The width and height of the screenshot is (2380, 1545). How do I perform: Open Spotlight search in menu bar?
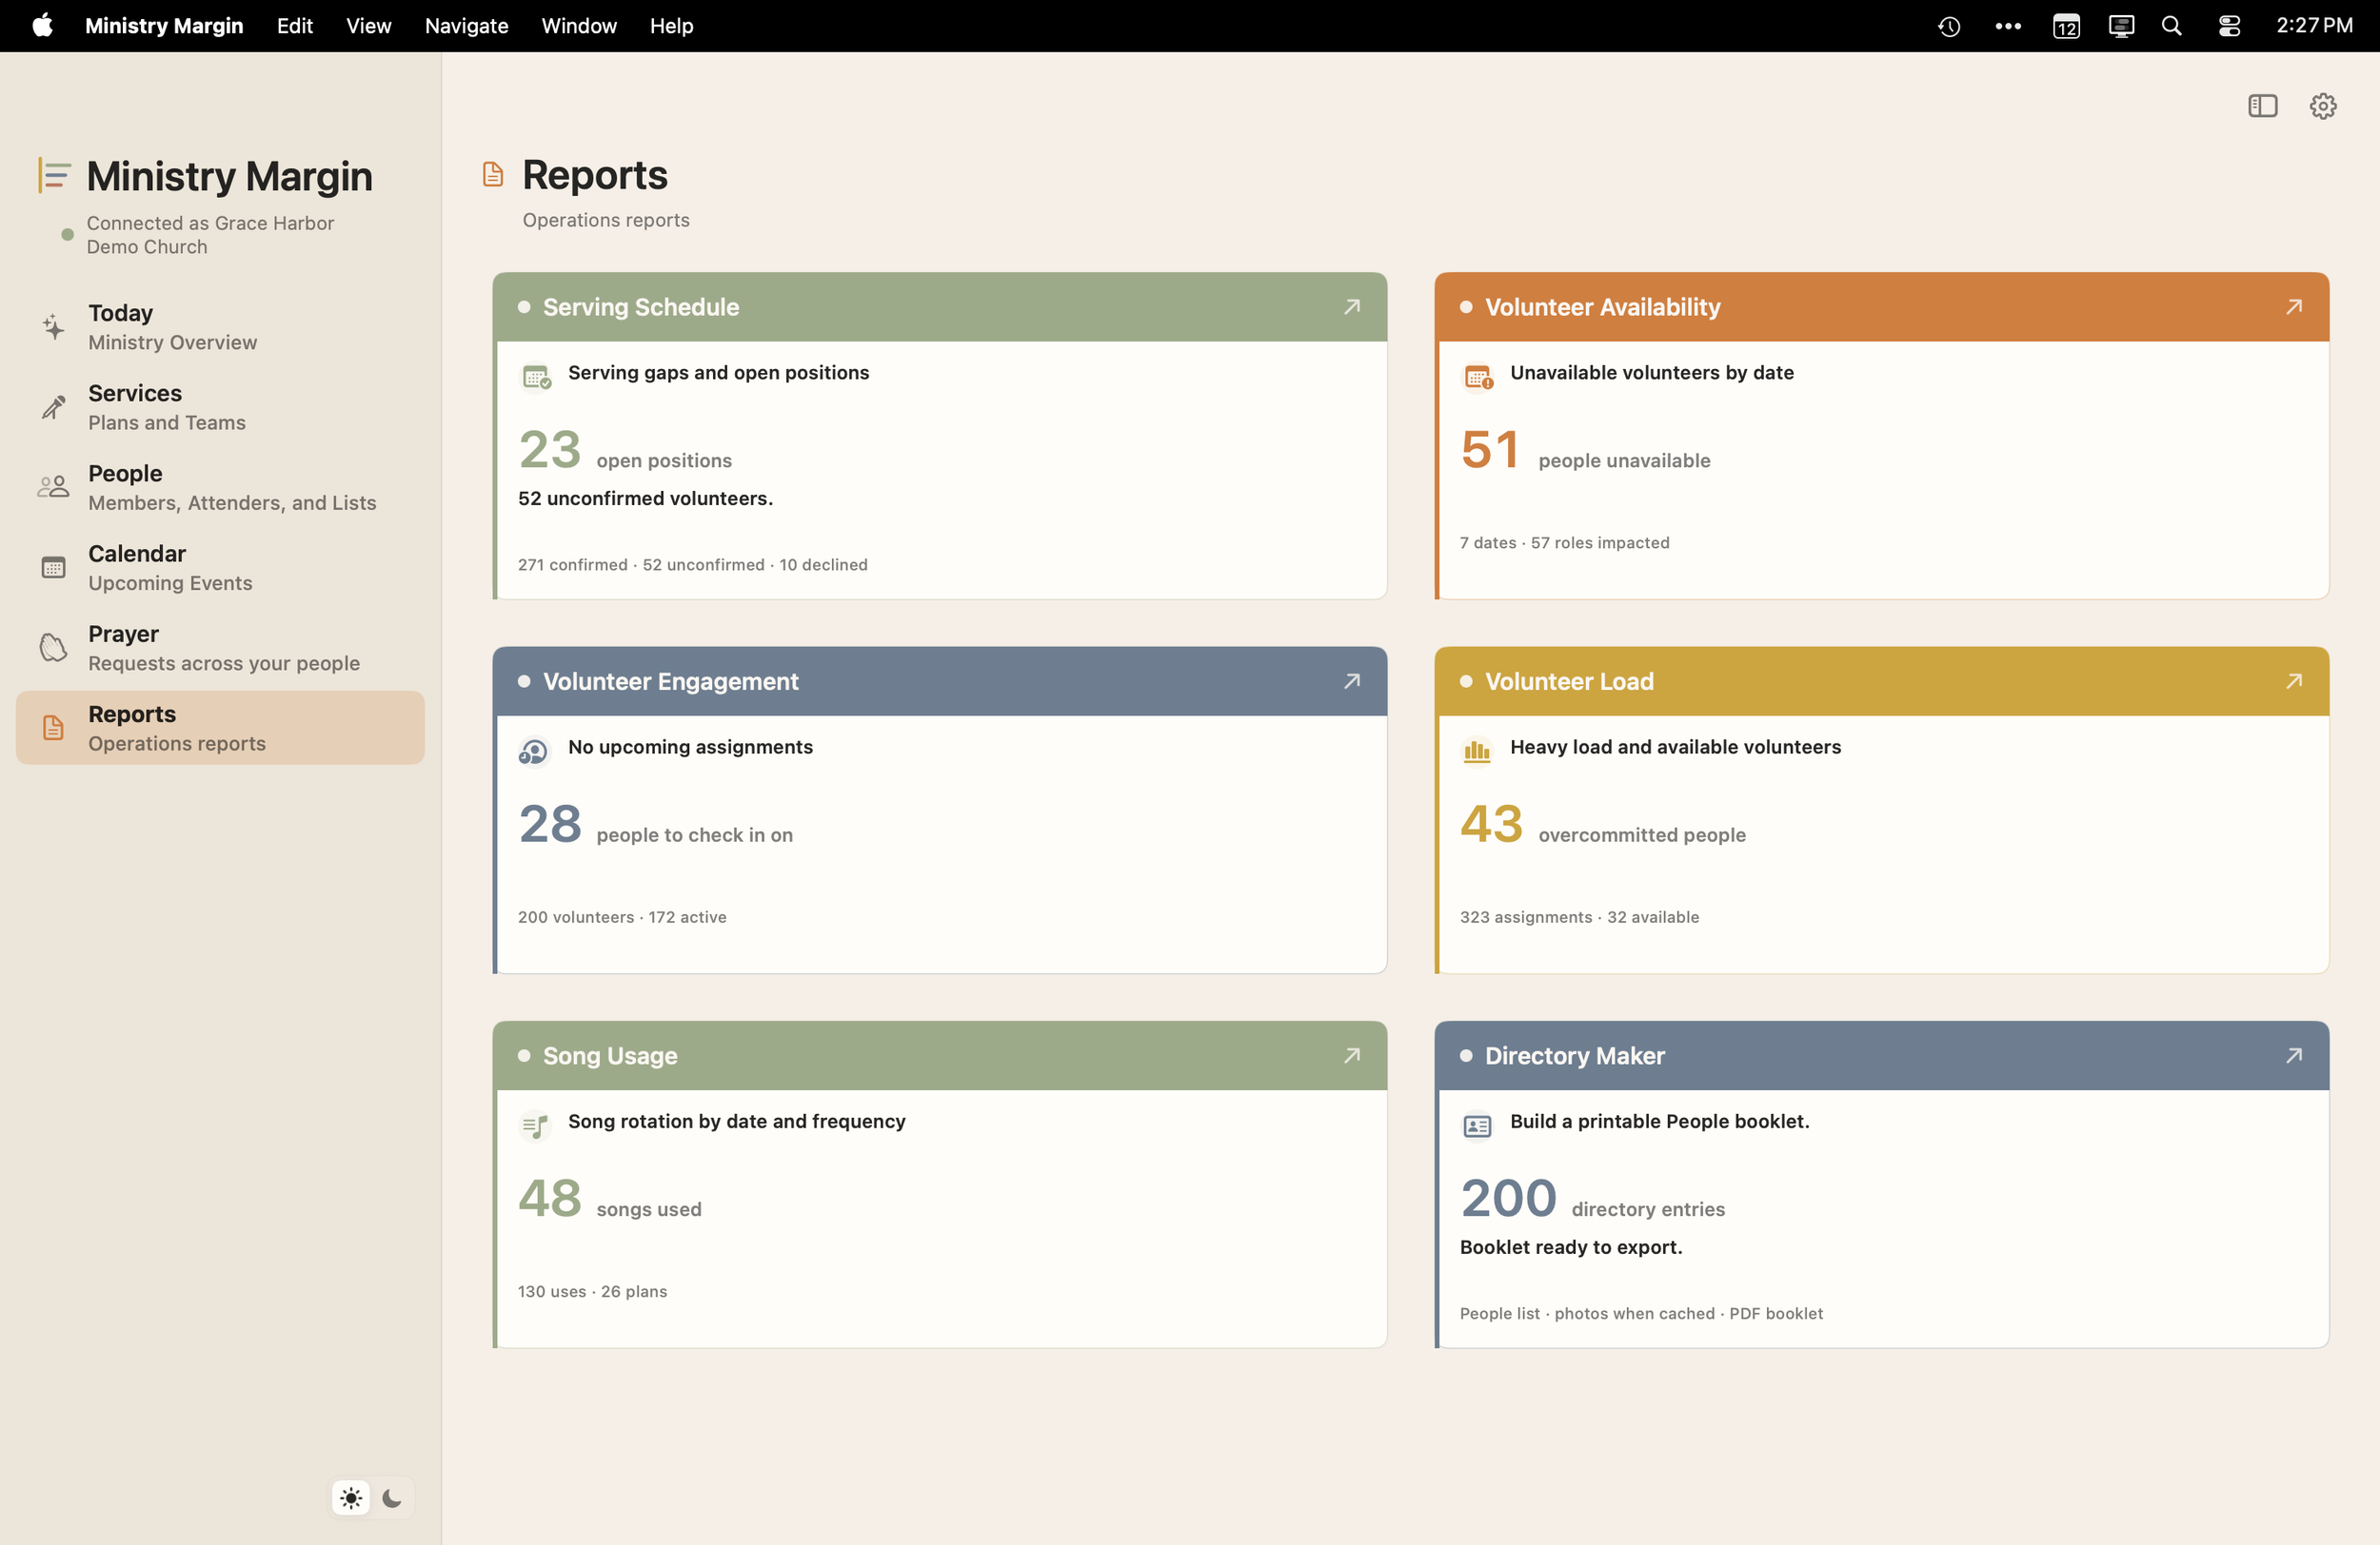[x=2171, y=26]
